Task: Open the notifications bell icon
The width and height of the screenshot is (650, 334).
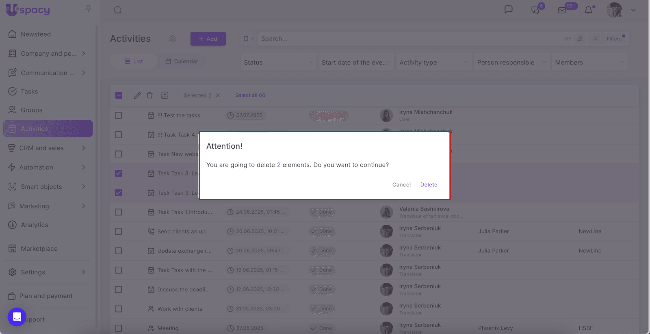Action: pos(588,10)
